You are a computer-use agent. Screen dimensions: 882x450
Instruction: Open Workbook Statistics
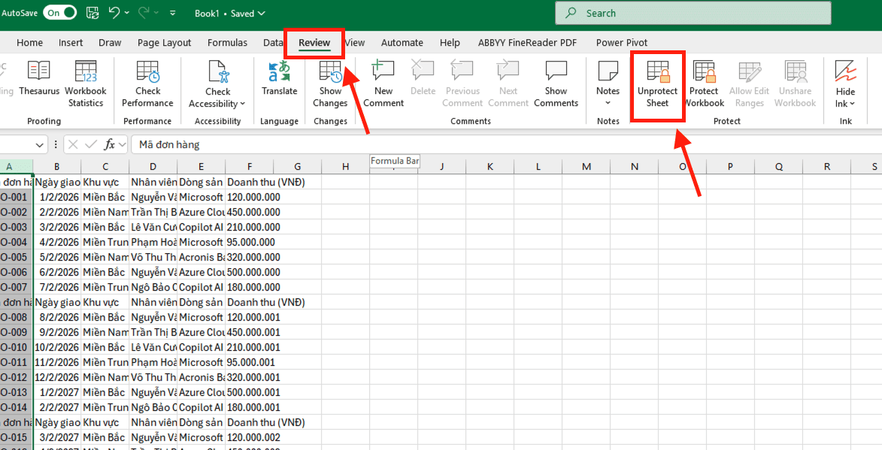(x=86, y=84)
